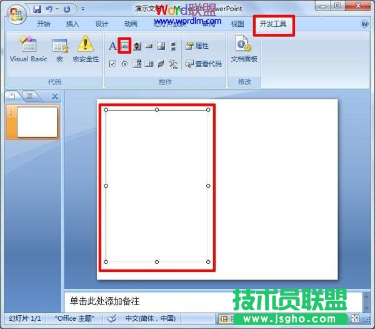Select the Text Box control icon
Image resolution: width=375 pixels, height=329 pixels.
[x=124, y=46]
